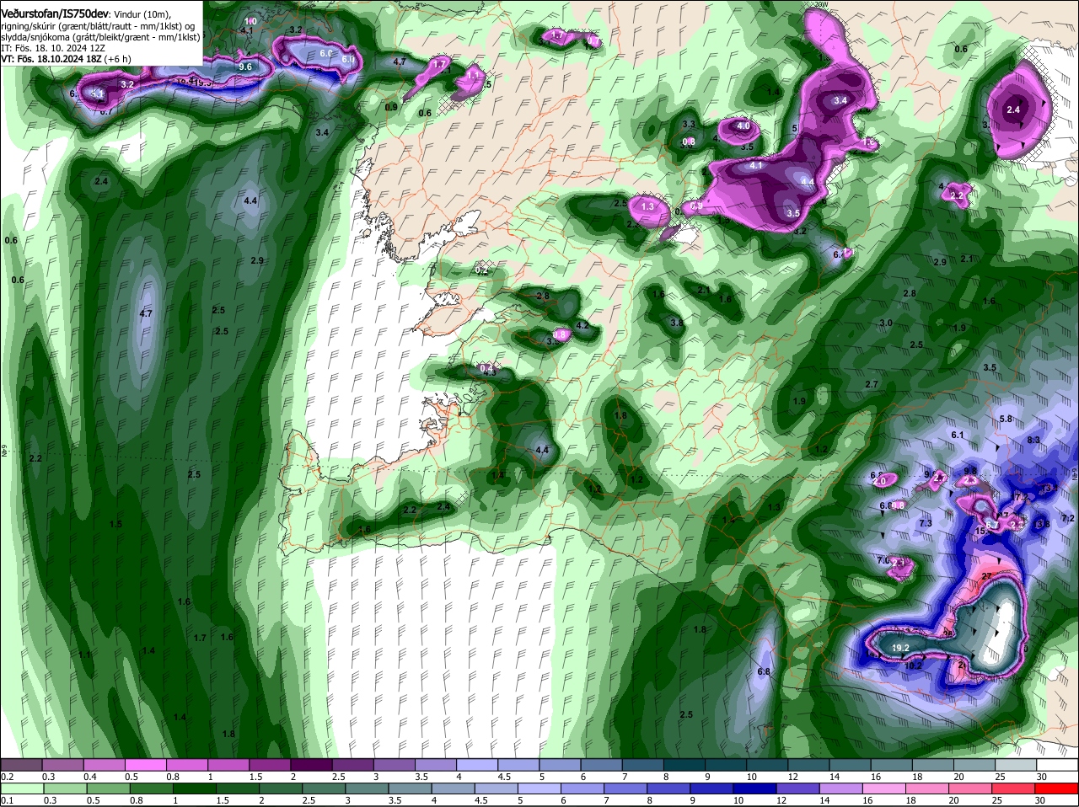Click the 'VT: Fös. 18.10.2024 18Z (+6 h)' line
Screen dimensions: 1079x807
click(66, 59)
